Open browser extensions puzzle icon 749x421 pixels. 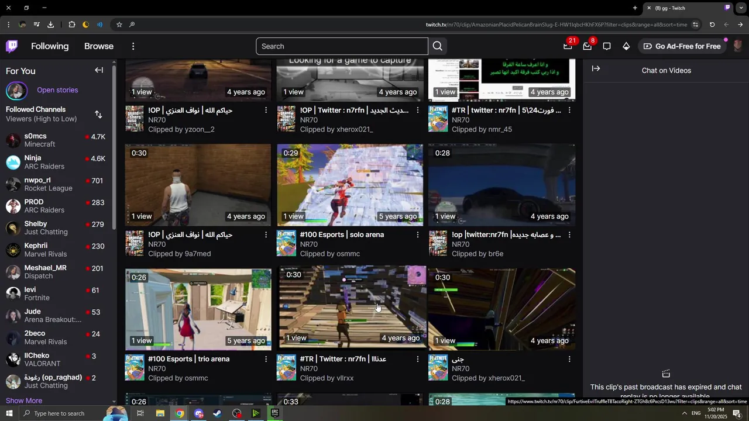click(x=71, y=25)
